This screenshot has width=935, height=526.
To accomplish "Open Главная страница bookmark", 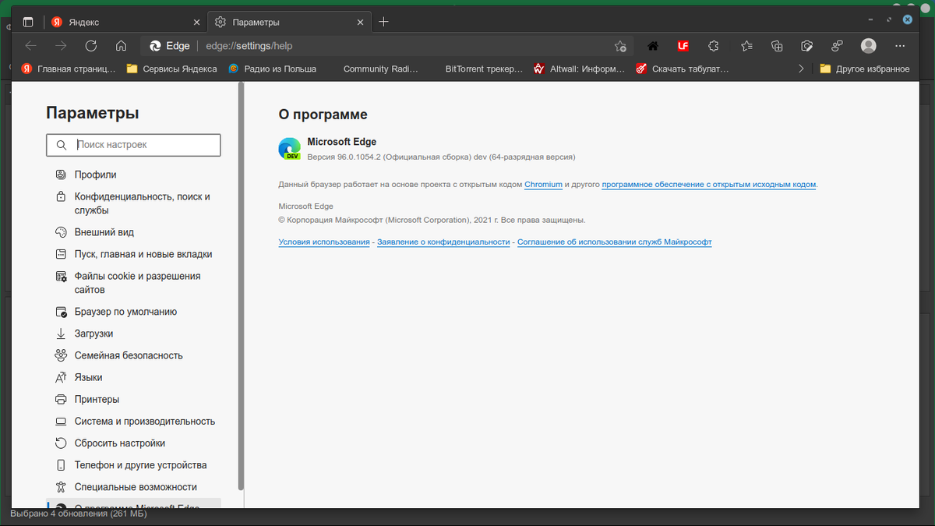I will (69, 69).
